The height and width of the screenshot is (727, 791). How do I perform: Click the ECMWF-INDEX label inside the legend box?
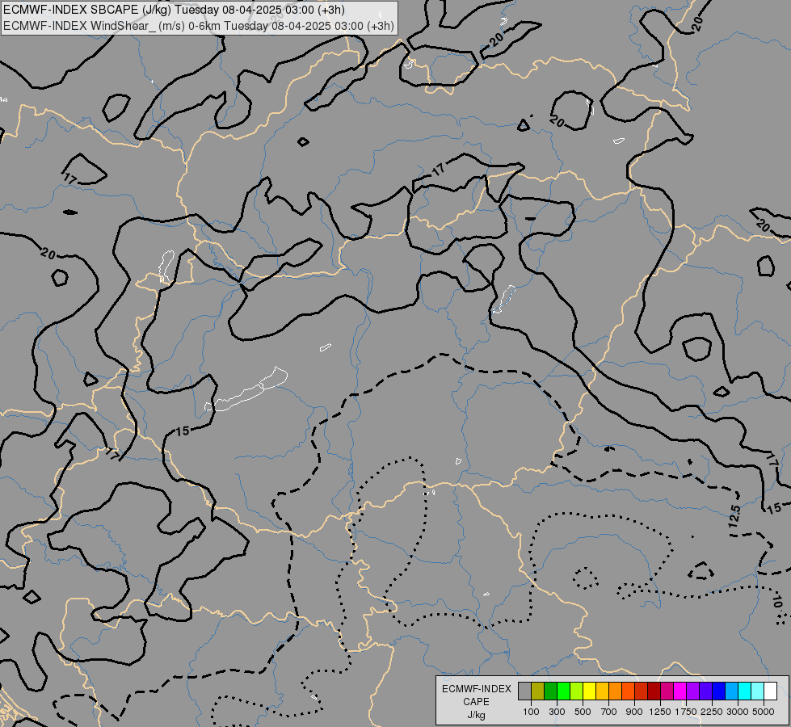477,689
